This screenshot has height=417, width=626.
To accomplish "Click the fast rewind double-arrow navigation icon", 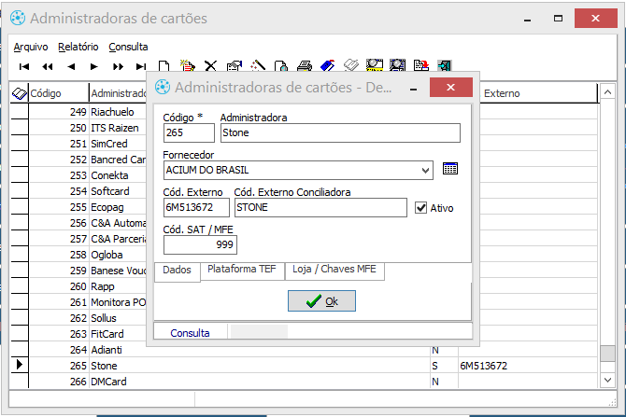I will tap(48, 66).
